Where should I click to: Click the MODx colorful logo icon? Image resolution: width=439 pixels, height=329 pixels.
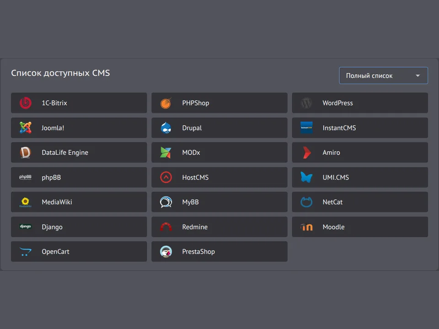(166, 153)
